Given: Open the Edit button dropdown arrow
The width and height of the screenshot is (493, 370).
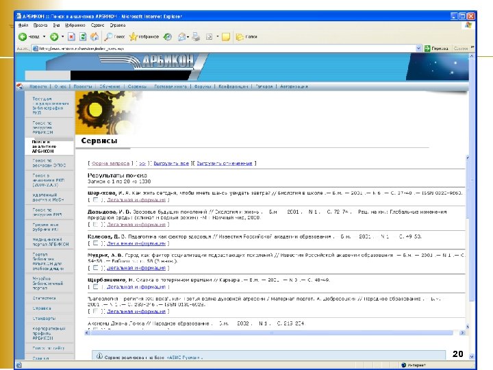Looking at the screenshot, I should (x=217, y=37).
